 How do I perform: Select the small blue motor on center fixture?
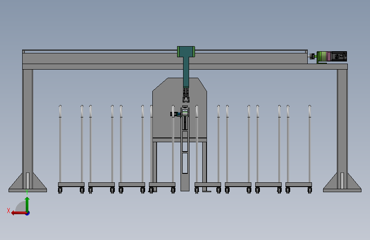click(x=175, y=114)
